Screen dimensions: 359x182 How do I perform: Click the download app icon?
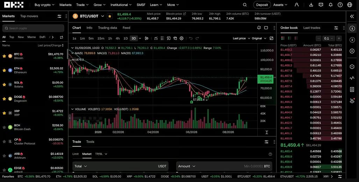point(311,5)
